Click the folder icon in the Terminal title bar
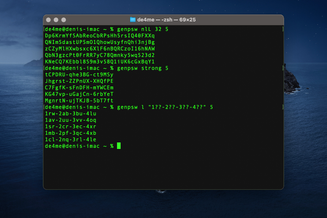The height and width of the screenshot is (218, 327). 133,20
